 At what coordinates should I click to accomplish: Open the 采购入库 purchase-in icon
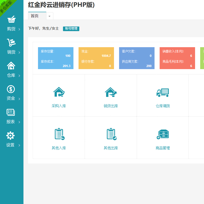coord(59,92)
